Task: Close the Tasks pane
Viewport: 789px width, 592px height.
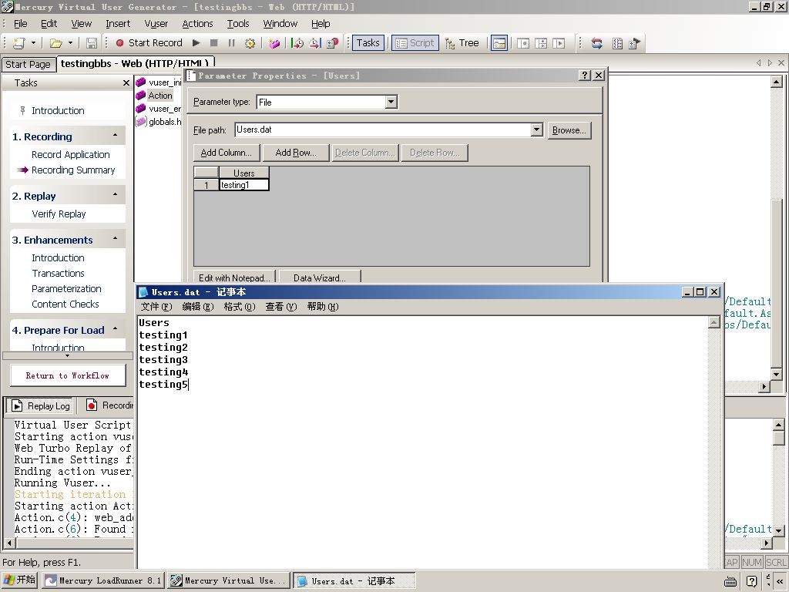Action: [x=126, y=83]
